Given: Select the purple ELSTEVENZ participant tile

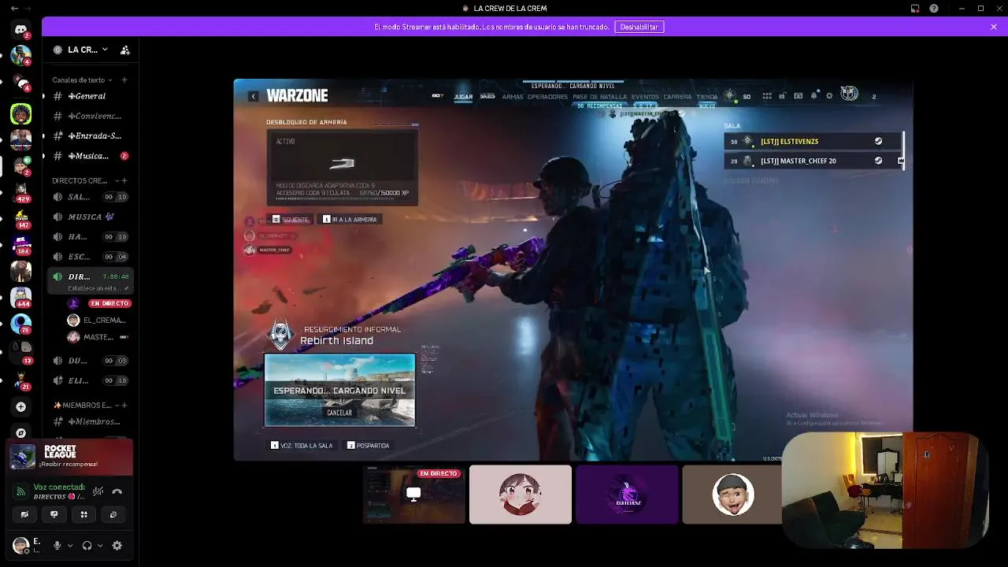Looking at the screenshot, I should coord(627,495).
